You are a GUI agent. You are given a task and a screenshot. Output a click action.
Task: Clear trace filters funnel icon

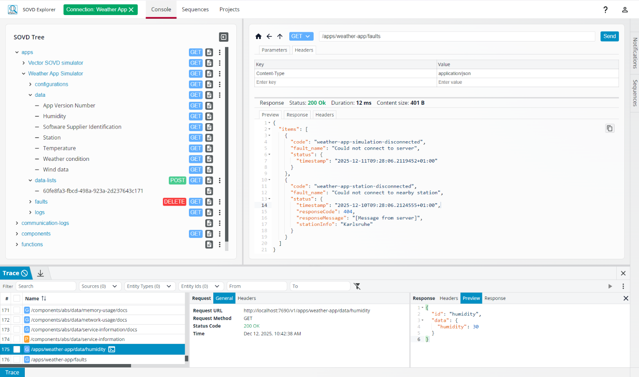[357, 286]
